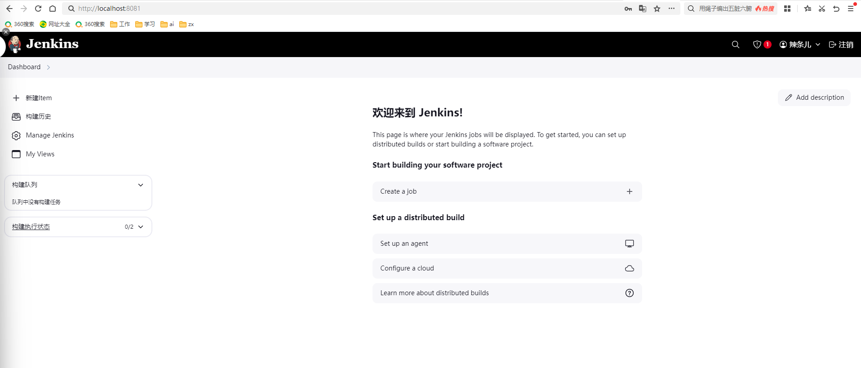This screenshot has width=861, height=368.
Task: Open the 网址大全 bookmark
Action: (55, 24)
